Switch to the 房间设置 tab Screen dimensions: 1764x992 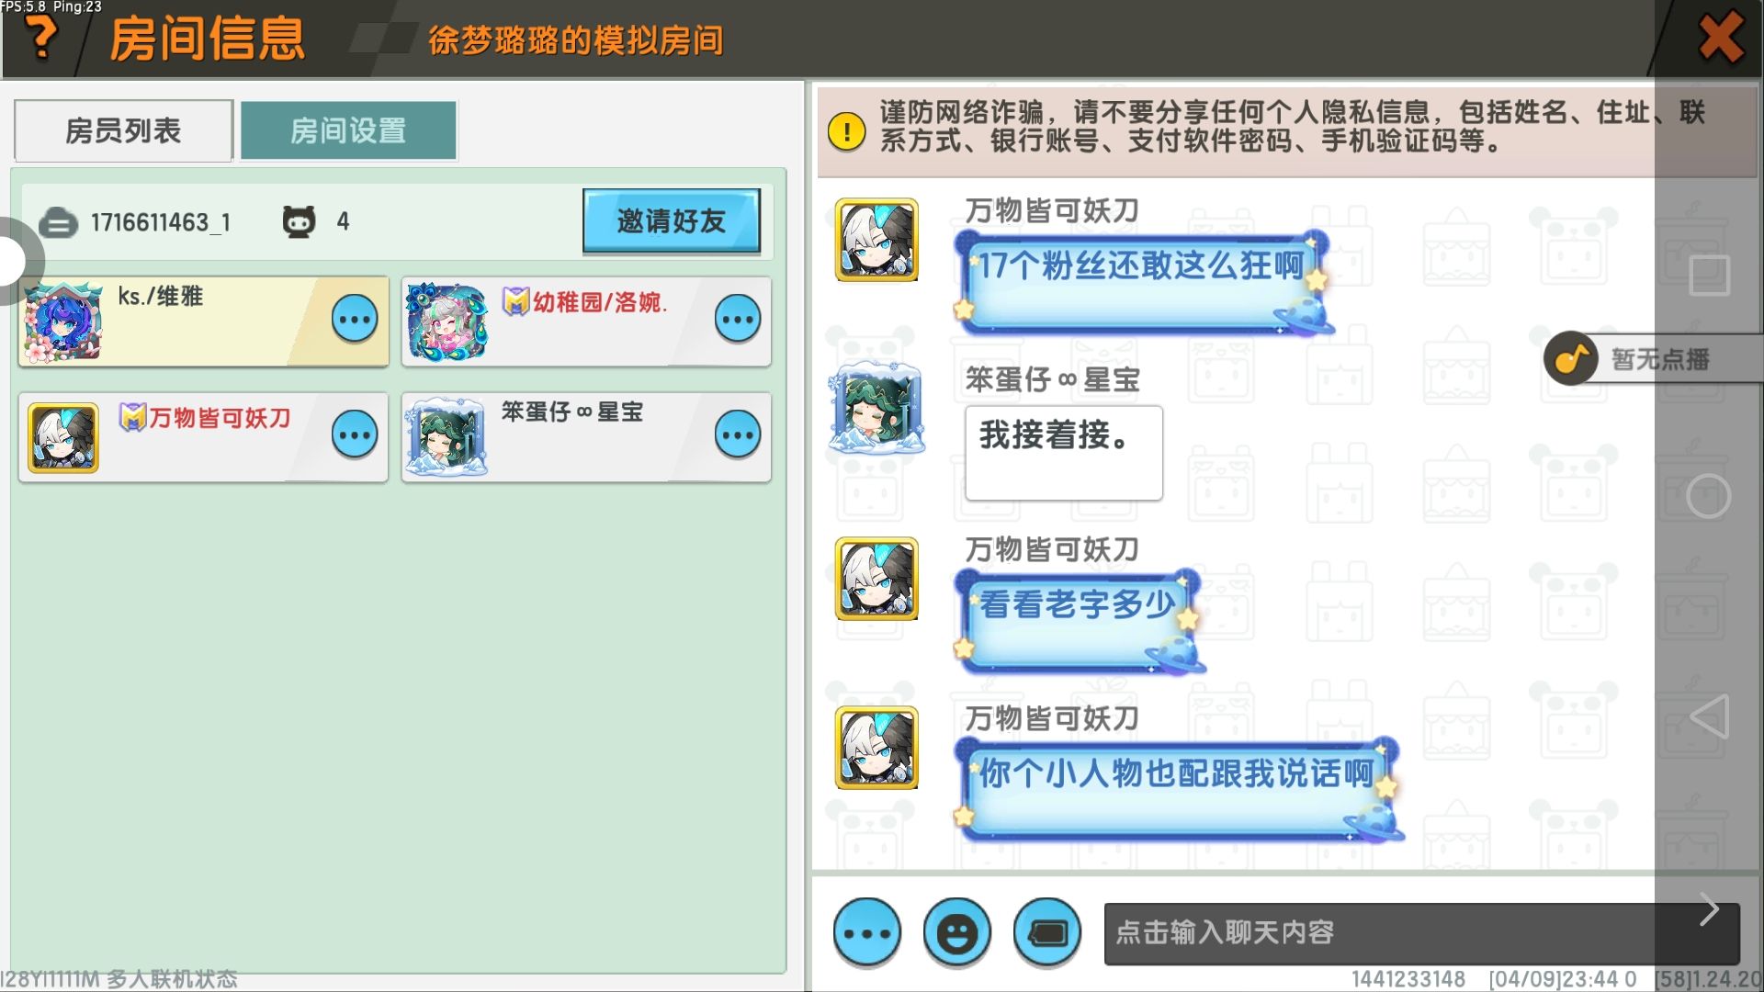pyautogui.click(x=348, y=130)
